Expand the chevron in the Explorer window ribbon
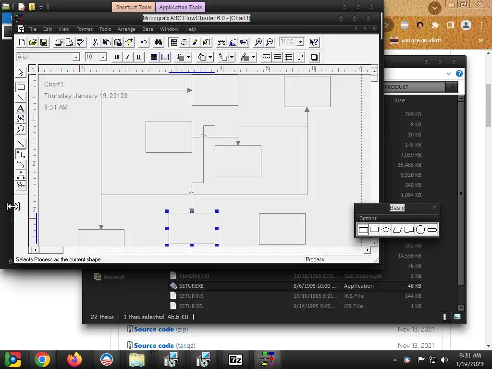The image size is (492, 369). coord(449,74)
